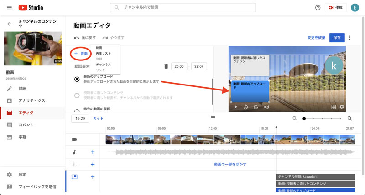Viewport: 365px width, 195px height.
Task: Click the timeline panel drag handle
Action: point(213,117)
